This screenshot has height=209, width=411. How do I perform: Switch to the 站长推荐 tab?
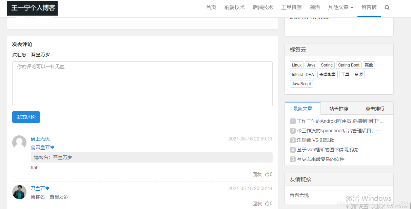[x=338, y=108]
